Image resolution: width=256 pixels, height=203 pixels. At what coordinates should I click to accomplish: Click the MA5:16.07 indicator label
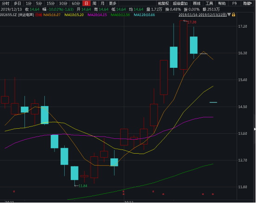(52, 15)
